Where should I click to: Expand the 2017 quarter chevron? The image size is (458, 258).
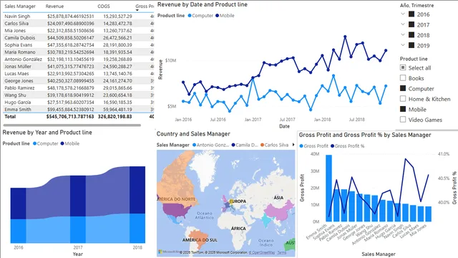pos(403,24)
